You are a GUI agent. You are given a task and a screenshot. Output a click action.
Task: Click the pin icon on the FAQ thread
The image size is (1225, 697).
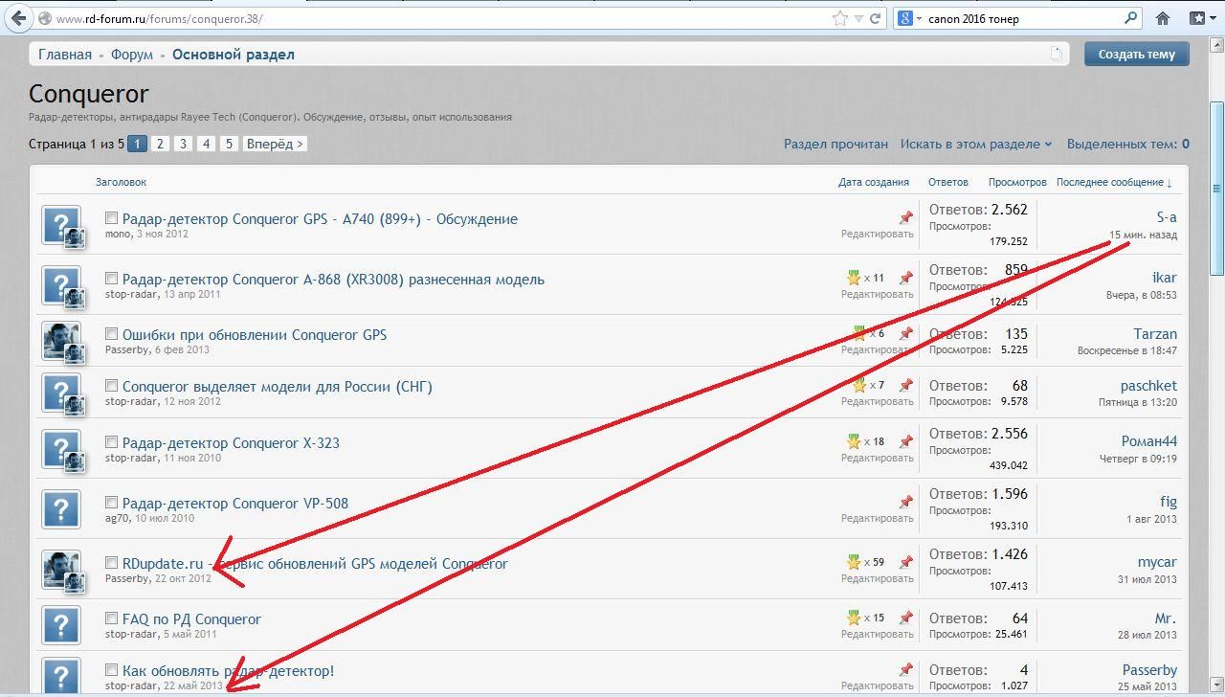pyautogui.click(x=905, y=618)
